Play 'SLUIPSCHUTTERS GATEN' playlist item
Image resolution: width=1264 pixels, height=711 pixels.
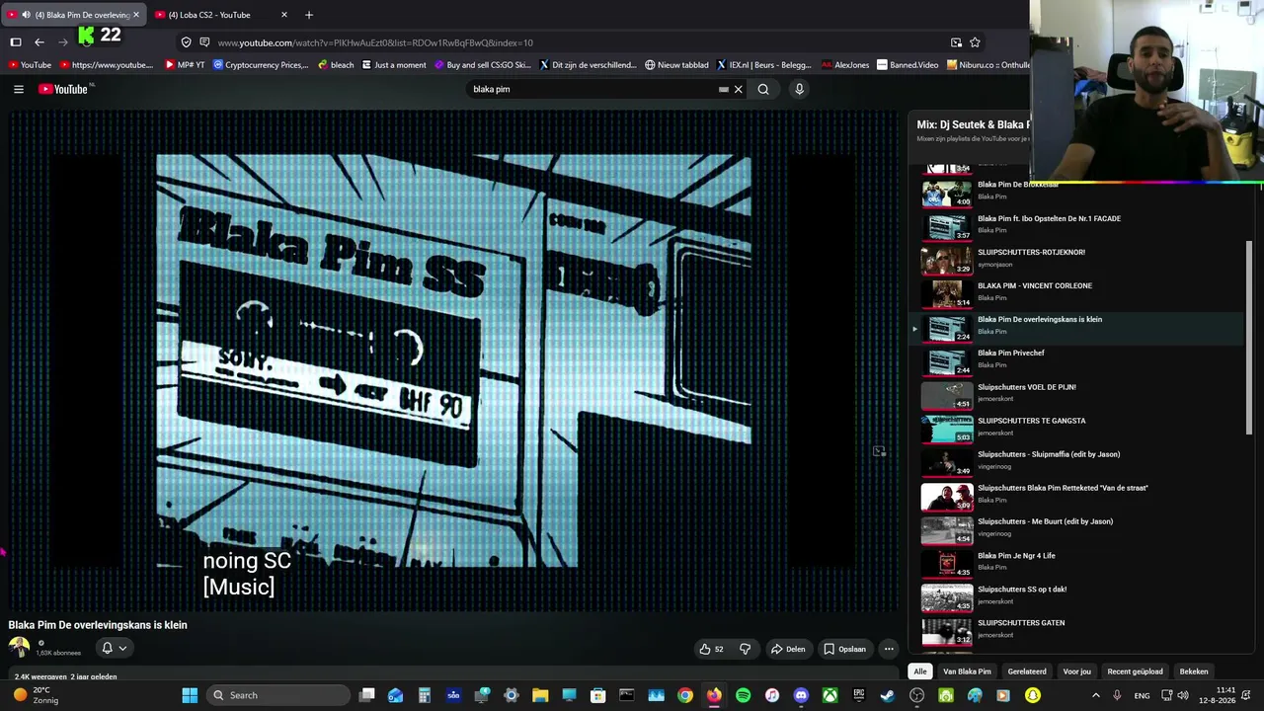tap(1076, 631)
